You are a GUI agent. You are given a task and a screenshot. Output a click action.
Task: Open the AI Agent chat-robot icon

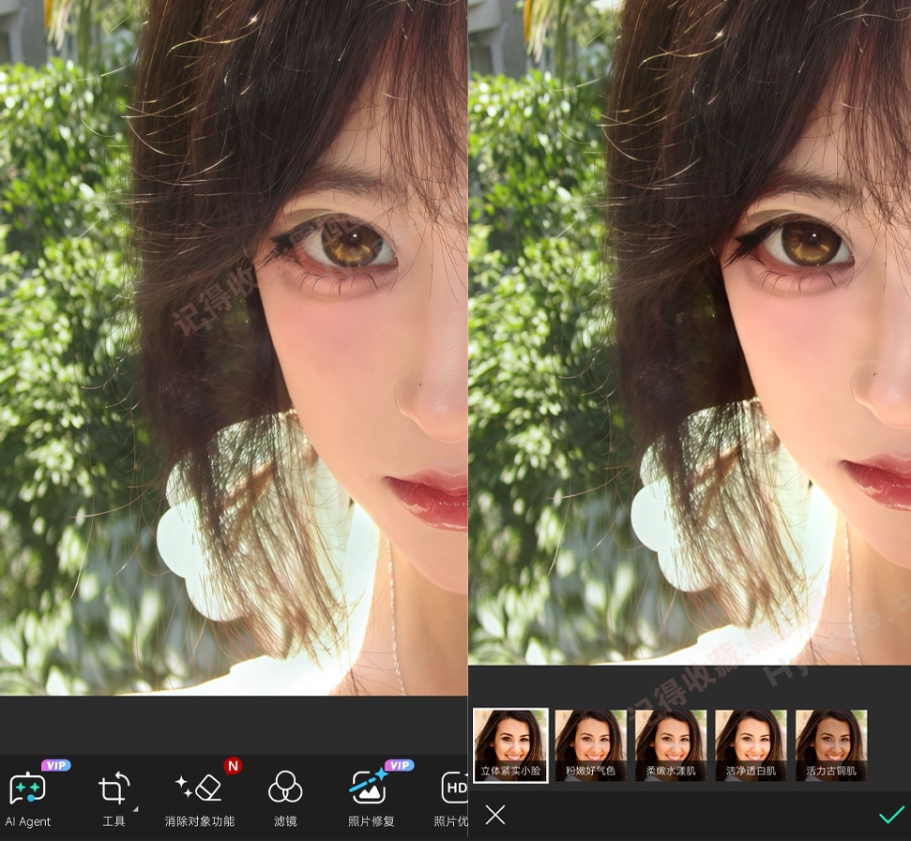click(x=27, y=788)
